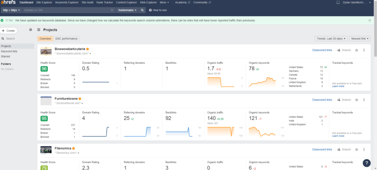Star the Furnituretowne project
377x170 pixels.
(x=356, y=100)
